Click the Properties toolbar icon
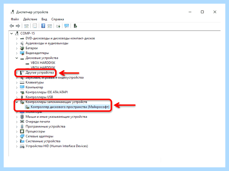Viewport: 229px width, 171px height. coord(35,26)
